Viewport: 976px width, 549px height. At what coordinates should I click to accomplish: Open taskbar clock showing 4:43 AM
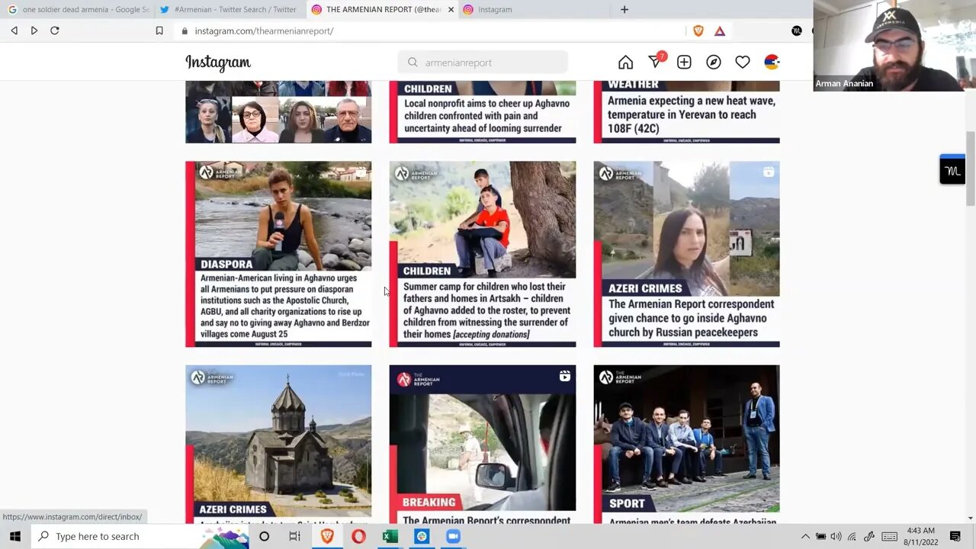(920, 536)
